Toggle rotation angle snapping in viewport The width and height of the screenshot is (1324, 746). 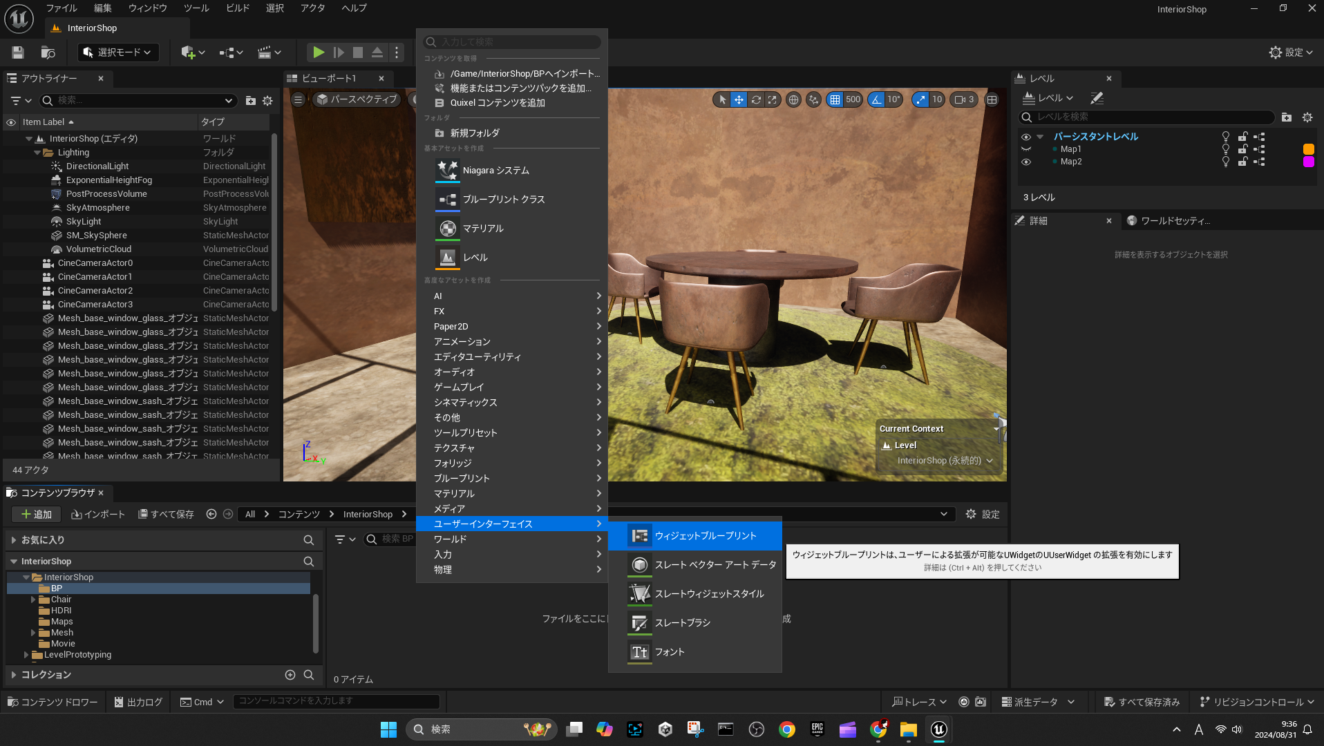876,99
